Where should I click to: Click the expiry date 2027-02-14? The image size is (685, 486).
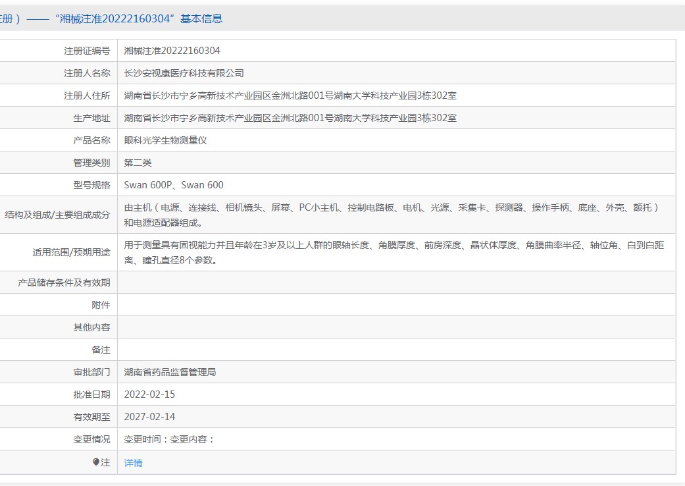pos(149,417)
